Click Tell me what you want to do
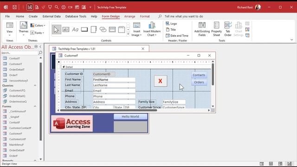Image resolution: width=297 pixels, height=167 pixels. (184, 16)
